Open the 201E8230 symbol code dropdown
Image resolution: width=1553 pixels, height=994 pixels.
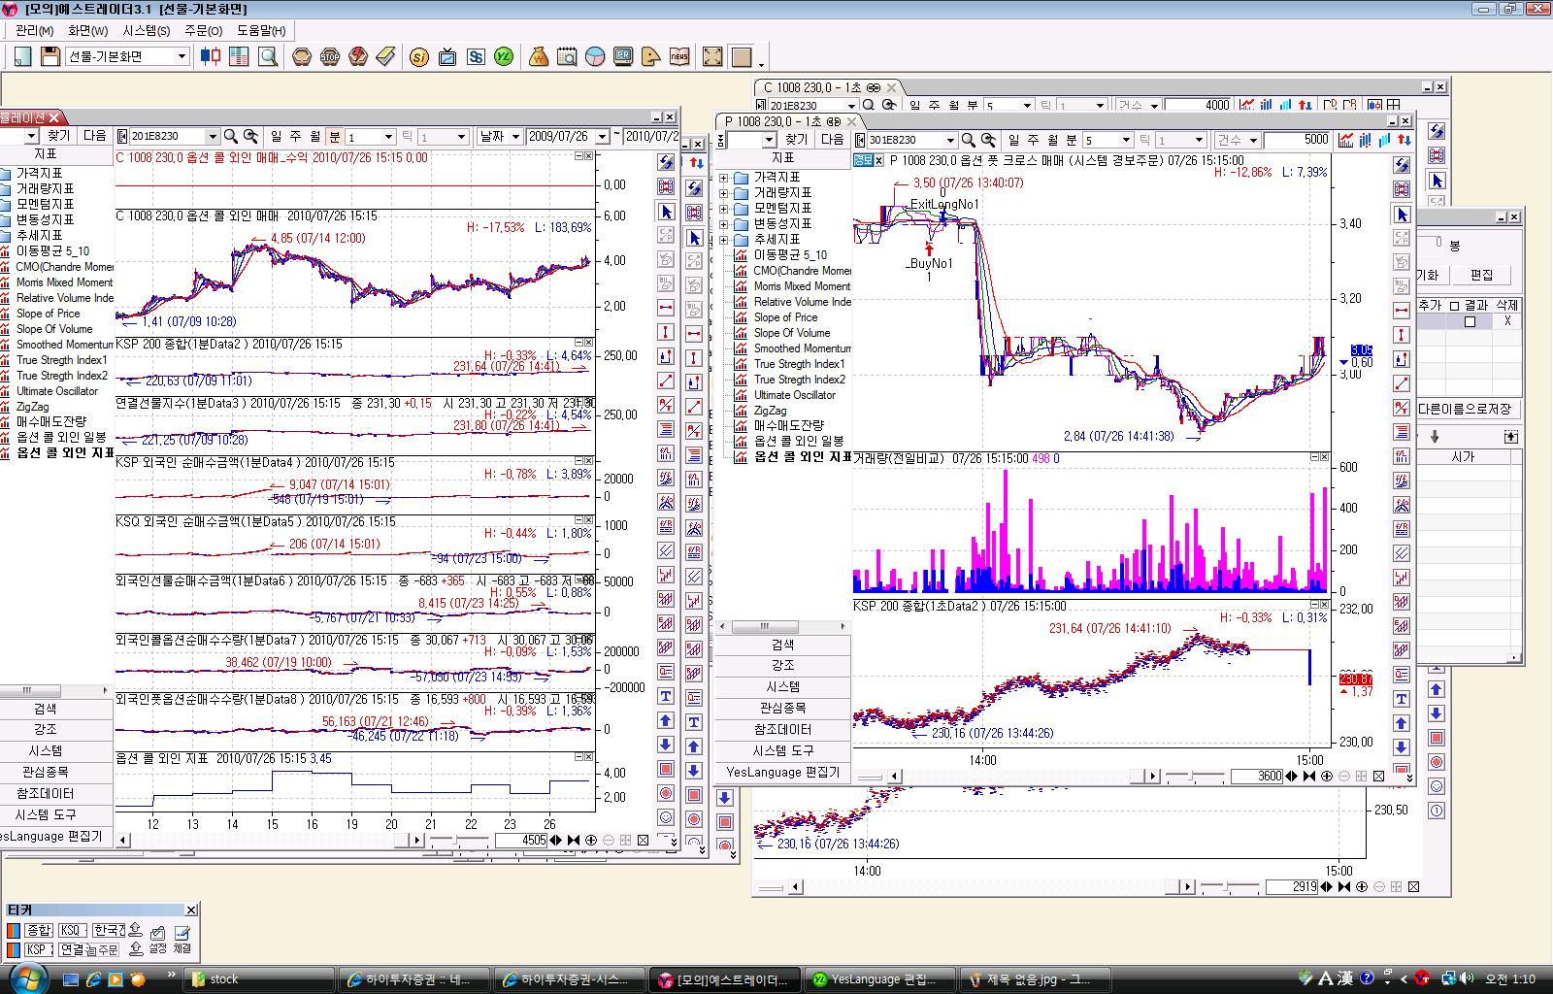coord(213,137)
